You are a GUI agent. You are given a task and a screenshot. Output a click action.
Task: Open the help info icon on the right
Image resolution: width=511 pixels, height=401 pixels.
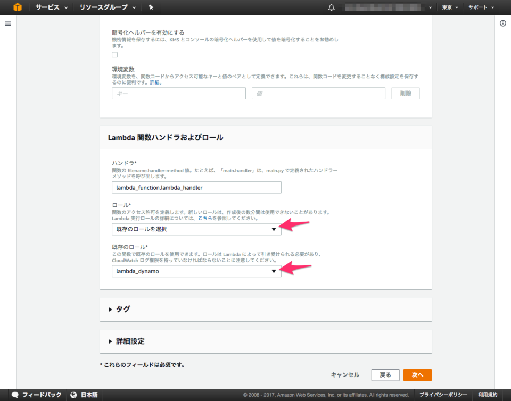tap(502, 23)
